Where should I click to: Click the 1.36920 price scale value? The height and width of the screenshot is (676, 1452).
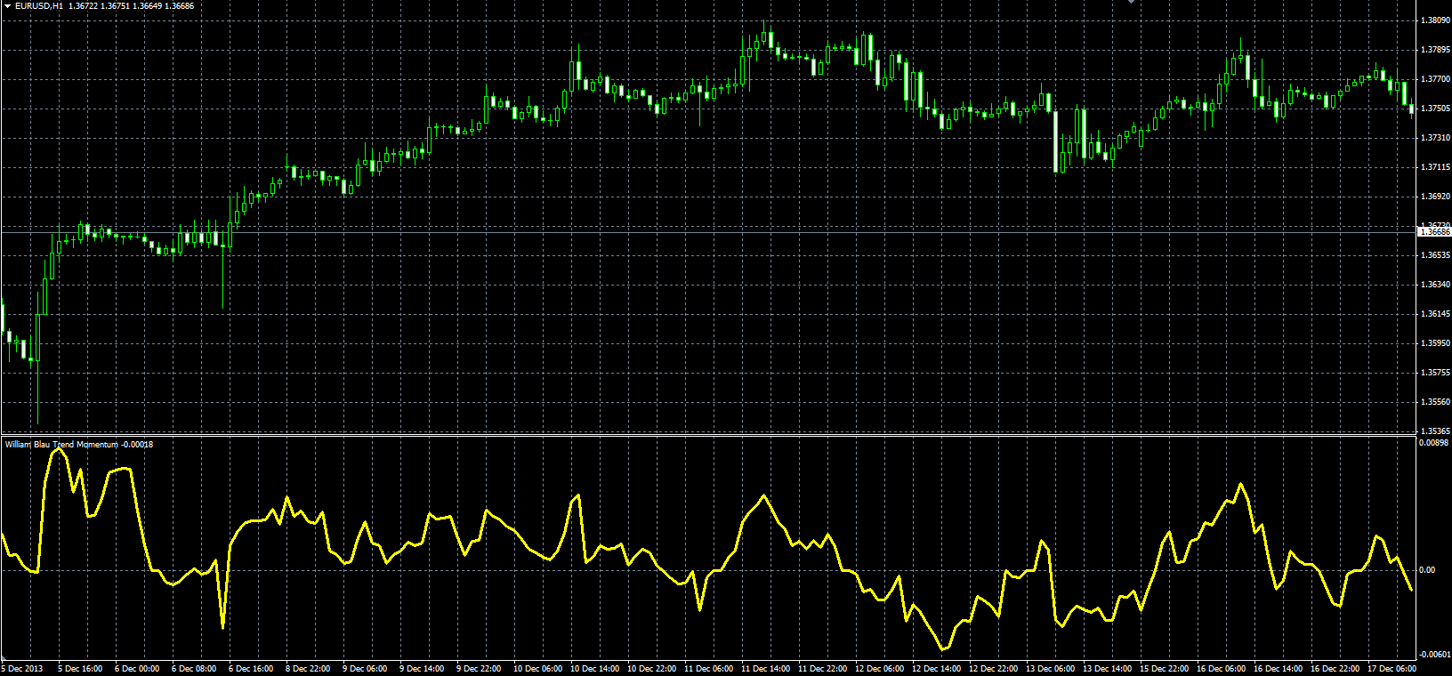[x=1435, y=197]
